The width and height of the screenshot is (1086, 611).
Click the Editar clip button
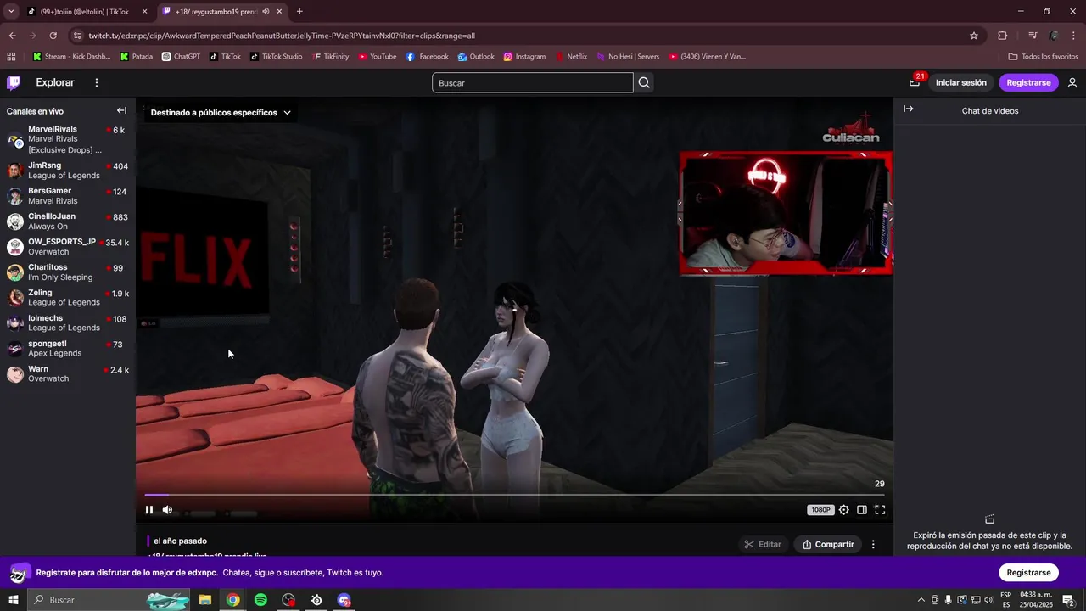pos(762,544)
